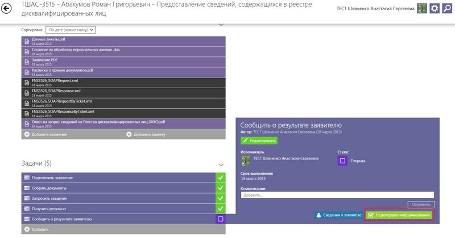
Task: Go back using the arrow icon
Action: coord(6,9)
